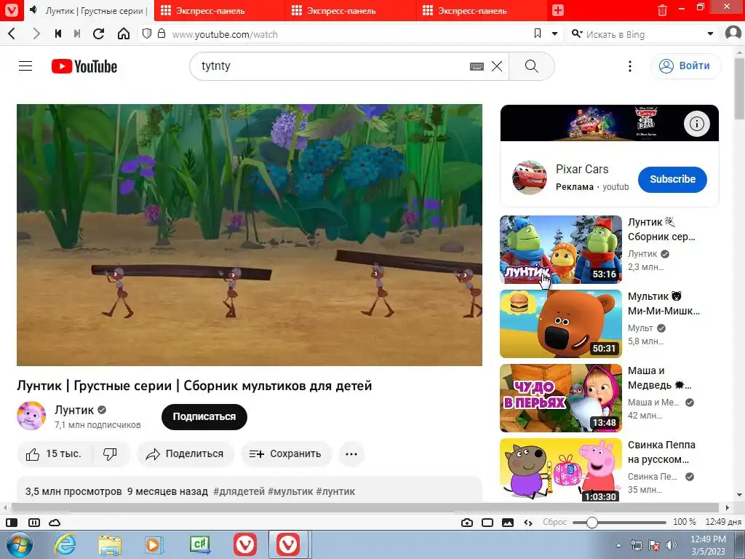This screenshot has width=745, height=559.
Task: Subscribe to Pixar Cars ad channel
Action: [672, 179]
